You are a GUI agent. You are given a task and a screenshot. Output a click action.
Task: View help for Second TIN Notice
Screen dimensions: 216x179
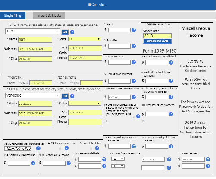pos(97,148)
